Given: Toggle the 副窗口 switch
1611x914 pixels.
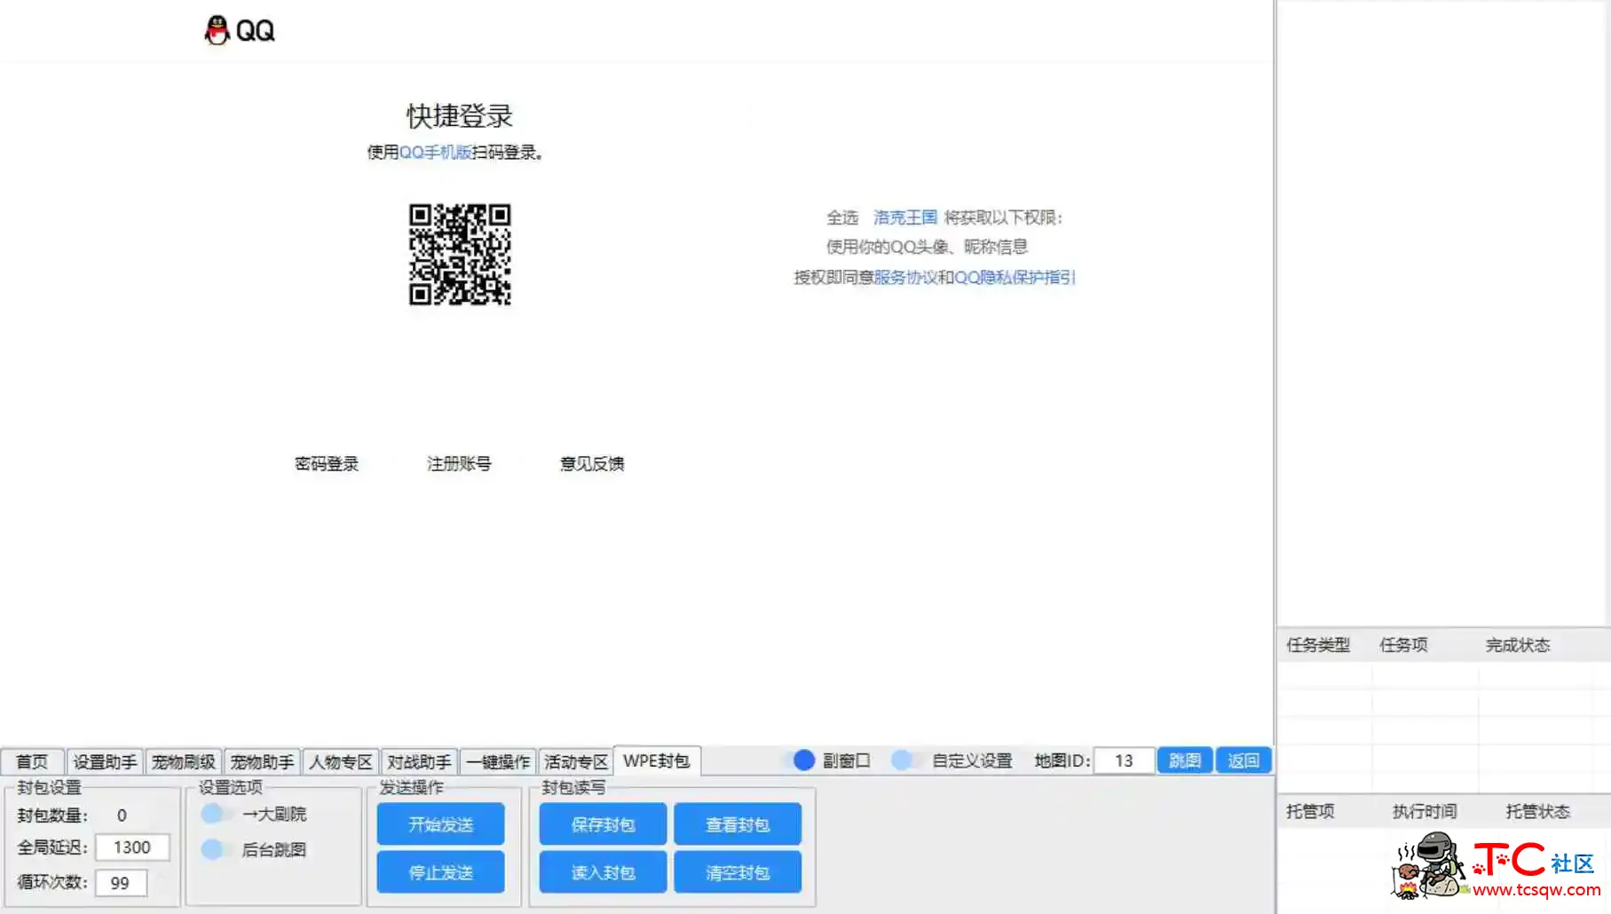Looking at the screenshot, I should 799,760.
